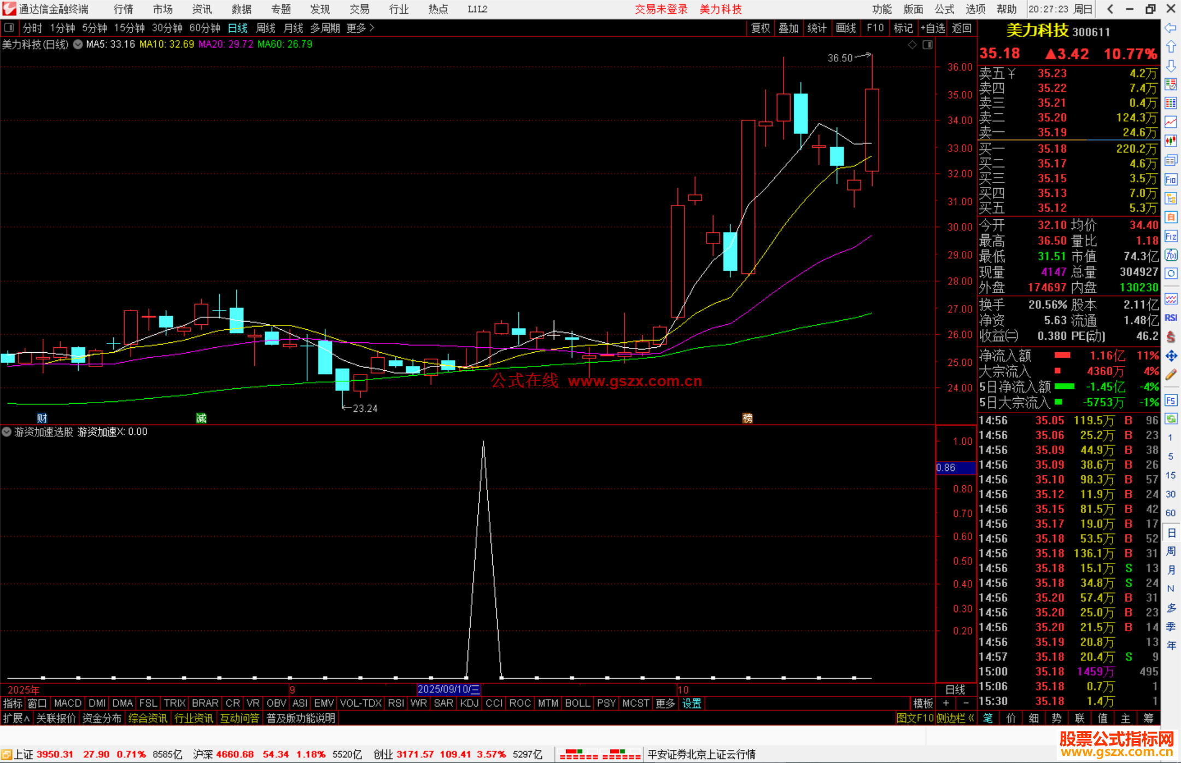Viewport: 1181px width, 763px height.
Task: Click the green refresh sidebar icon
Action: coord(1171,419)
